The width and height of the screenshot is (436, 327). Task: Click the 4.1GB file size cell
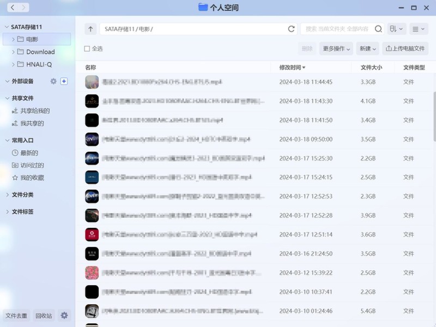click(368, 101)
